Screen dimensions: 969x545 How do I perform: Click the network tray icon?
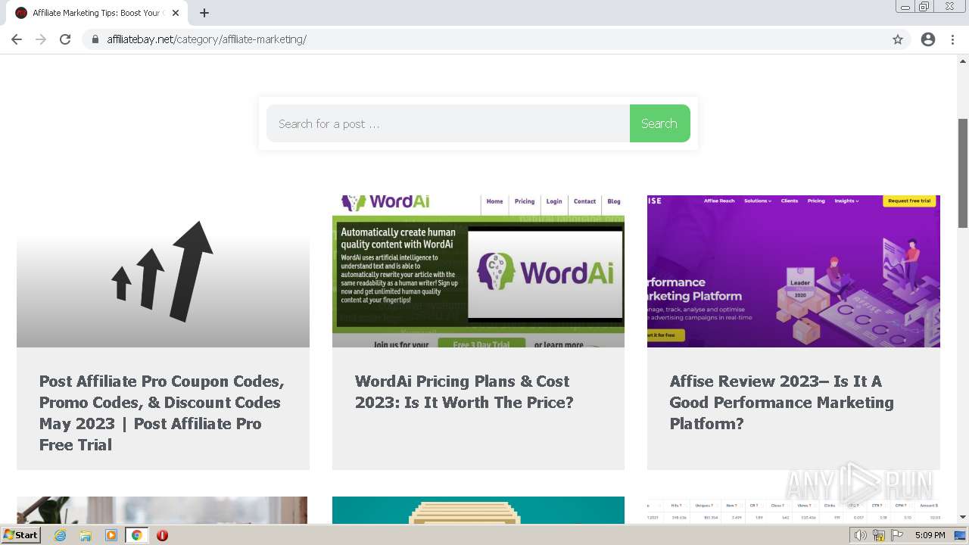click(879, 535)
